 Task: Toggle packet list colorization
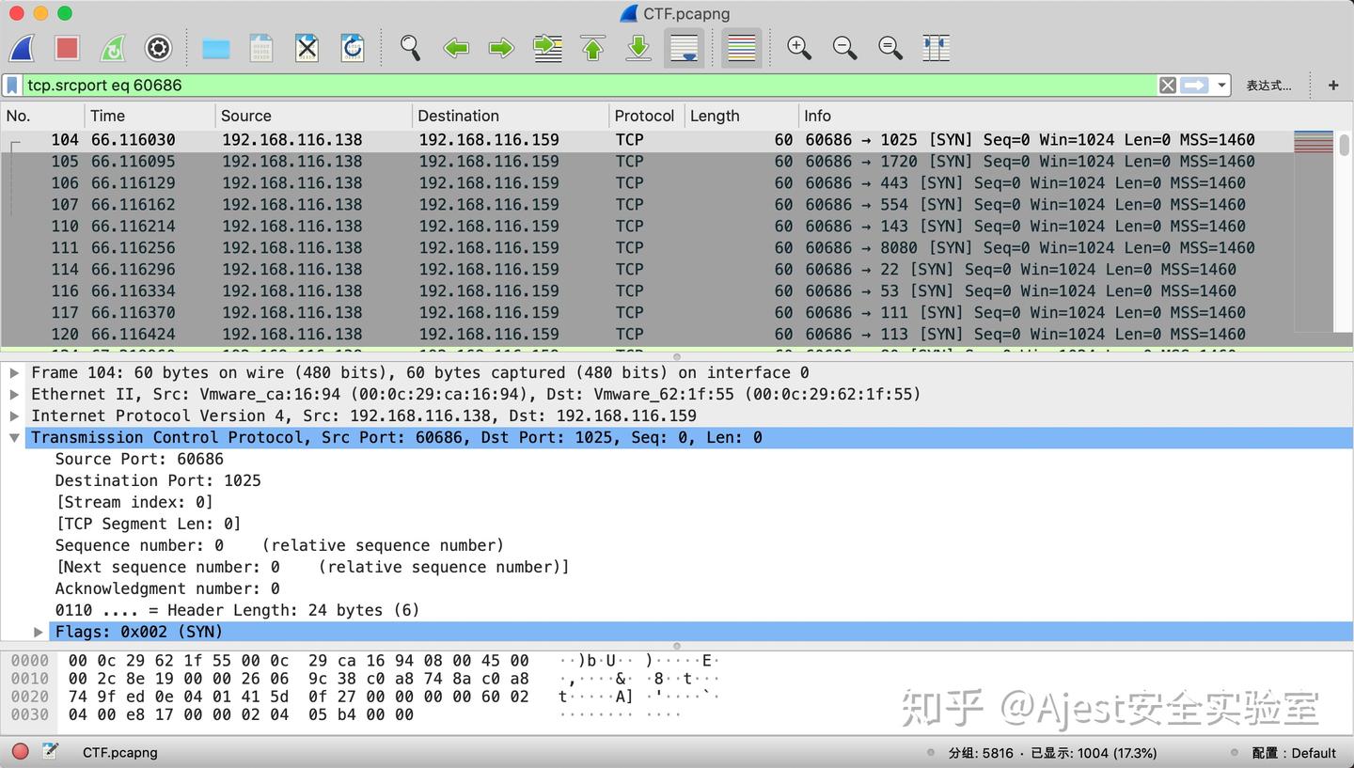pos(742,48)
